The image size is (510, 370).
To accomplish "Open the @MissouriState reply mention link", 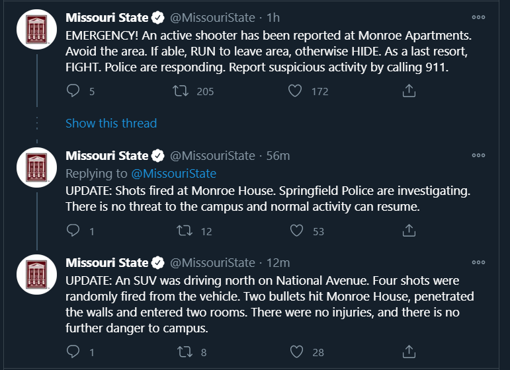I will [174, 174].
